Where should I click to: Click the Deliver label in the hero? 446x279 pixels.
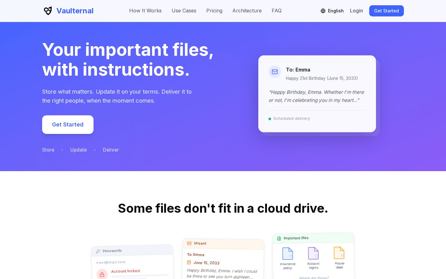[111, 150]
